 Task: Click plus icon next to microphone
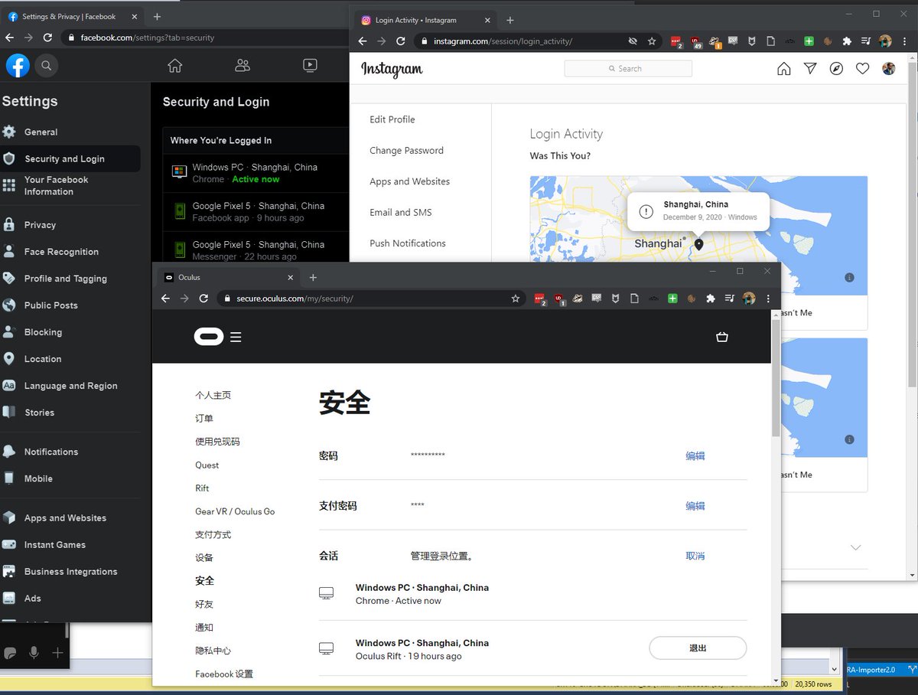coord(58,653)
